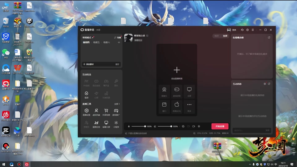Viewport: 297px width, 167px height.
Task: Click the headset customer service icon
Action: pos(242,30)
